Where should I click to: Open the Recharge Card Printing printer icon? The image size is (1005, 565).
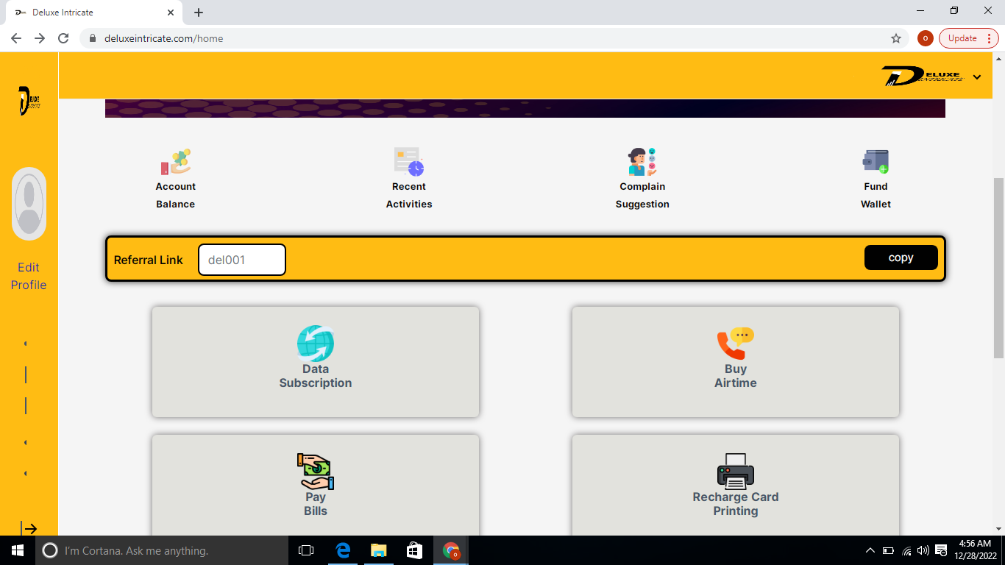[x=735, y=472]
